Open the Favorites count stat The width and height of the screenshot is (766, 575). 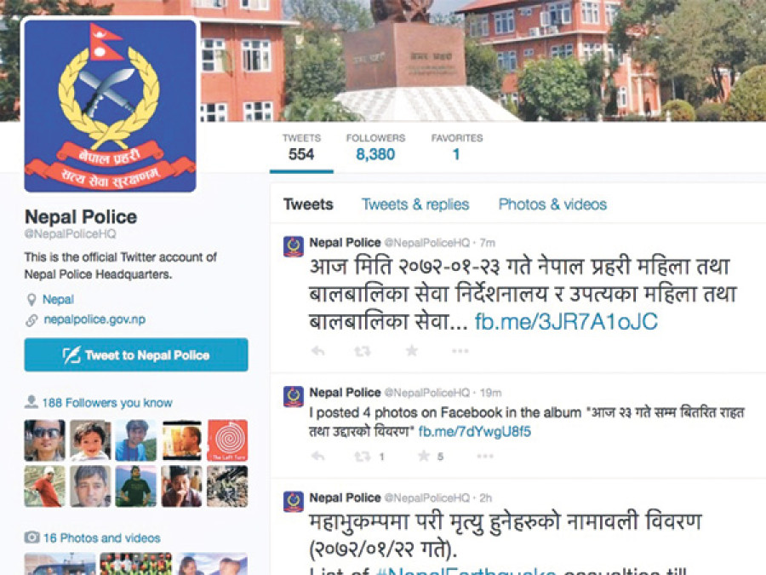[457, 147]
